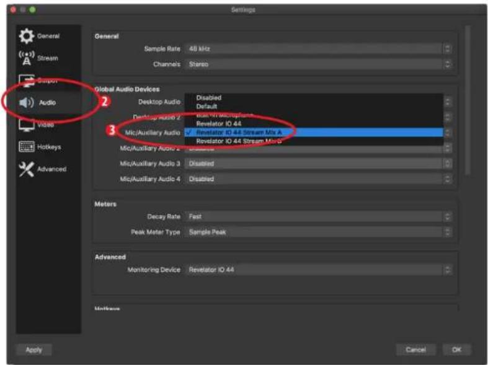The height and width of the screenshot is (365, 488).
Task: Open the Channels Stereo dropdown
Action: click(x=318, y=64)
